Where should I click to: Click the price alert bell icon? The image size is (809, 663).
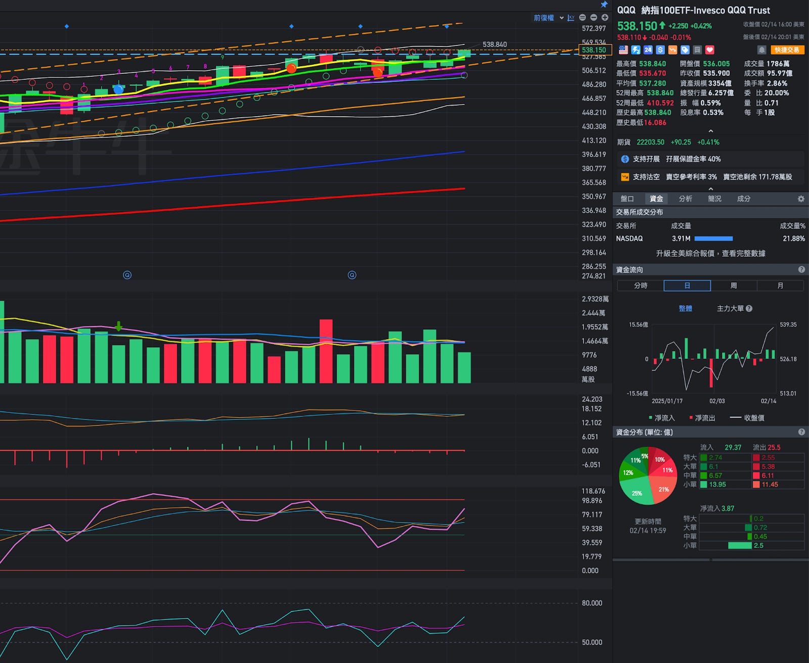[762, 50]
